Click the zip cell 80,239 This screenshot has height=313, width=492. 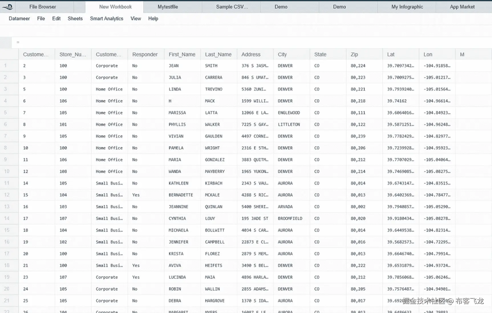click(x=365, y=136)
